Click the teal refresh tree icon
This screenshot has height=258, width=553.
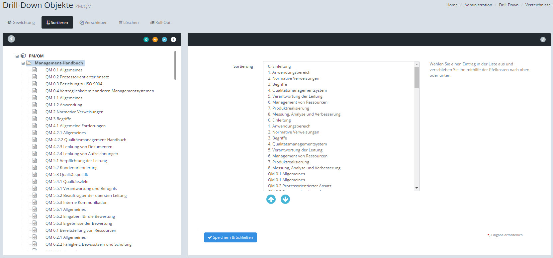[146, 40]
